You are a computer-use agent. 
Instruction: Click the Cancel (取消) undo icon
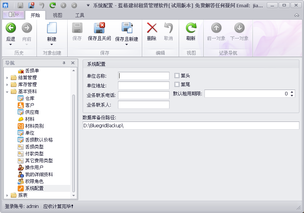pos(168,28)
